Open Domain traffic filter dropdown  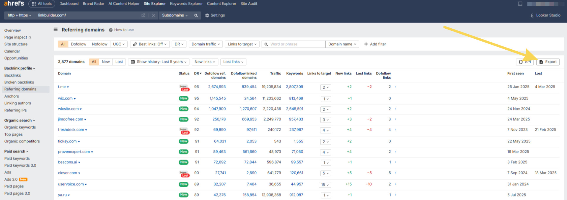(x=206, y=44)
